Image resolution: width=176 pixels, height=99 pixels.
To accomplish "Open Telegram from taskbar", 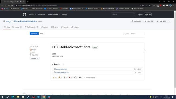I will click(38, 97).
